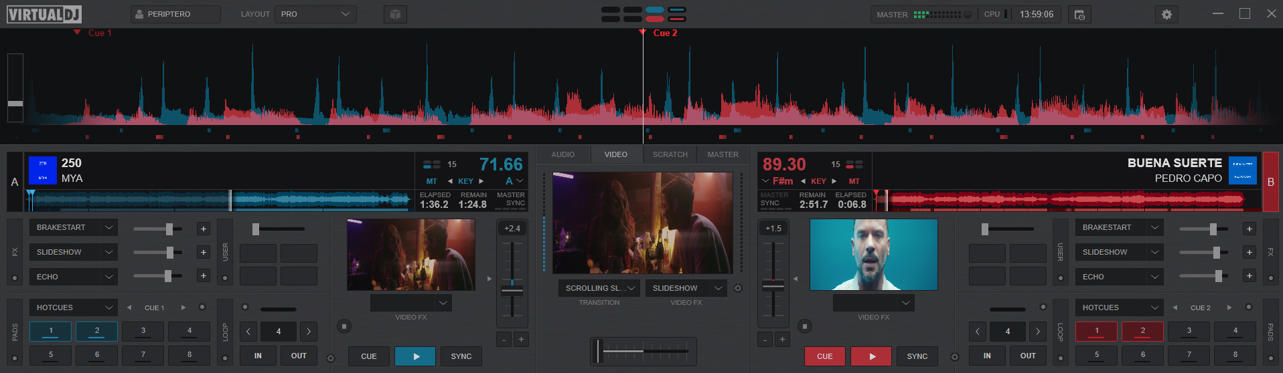Set deck B loop OUT point
1283x373 pixels.
tap(1028, 356)
